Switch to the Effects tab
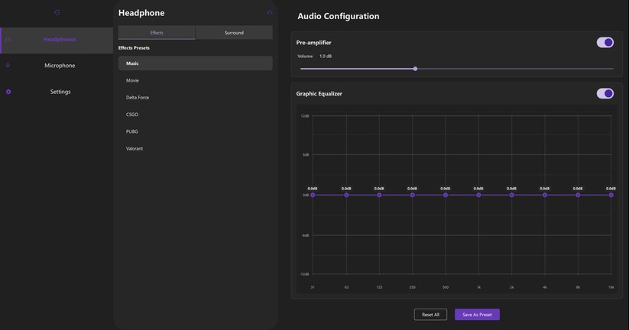Viewport: 629px width, 330px height. coord(157,33)
